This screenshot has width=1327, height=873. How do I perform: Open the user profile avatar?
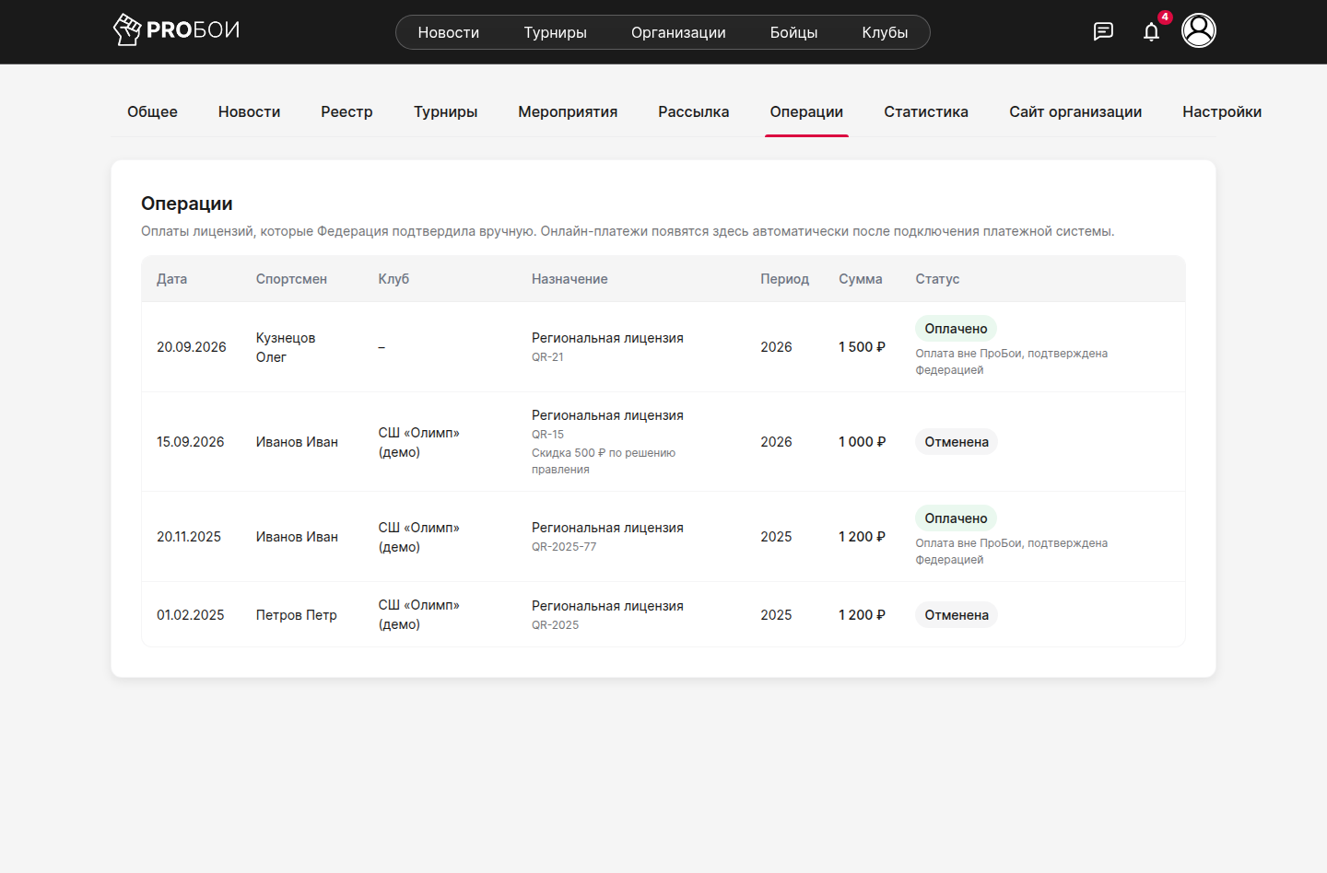pos(1199,30)
